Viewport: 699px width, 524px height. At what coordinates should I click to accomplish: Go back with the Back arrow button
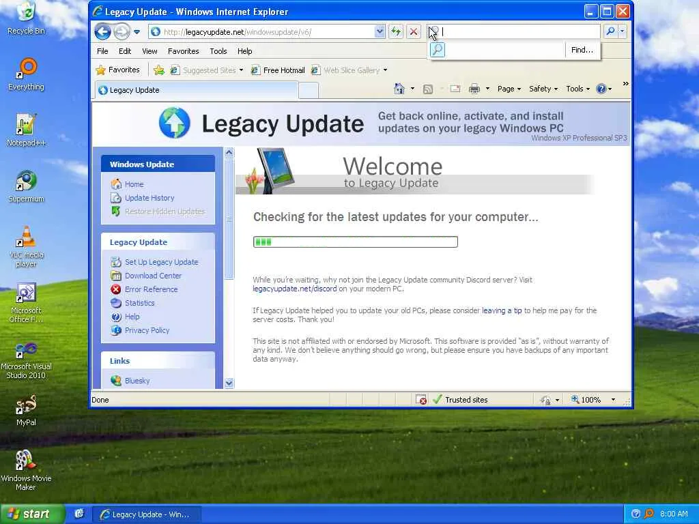point(103,31)
